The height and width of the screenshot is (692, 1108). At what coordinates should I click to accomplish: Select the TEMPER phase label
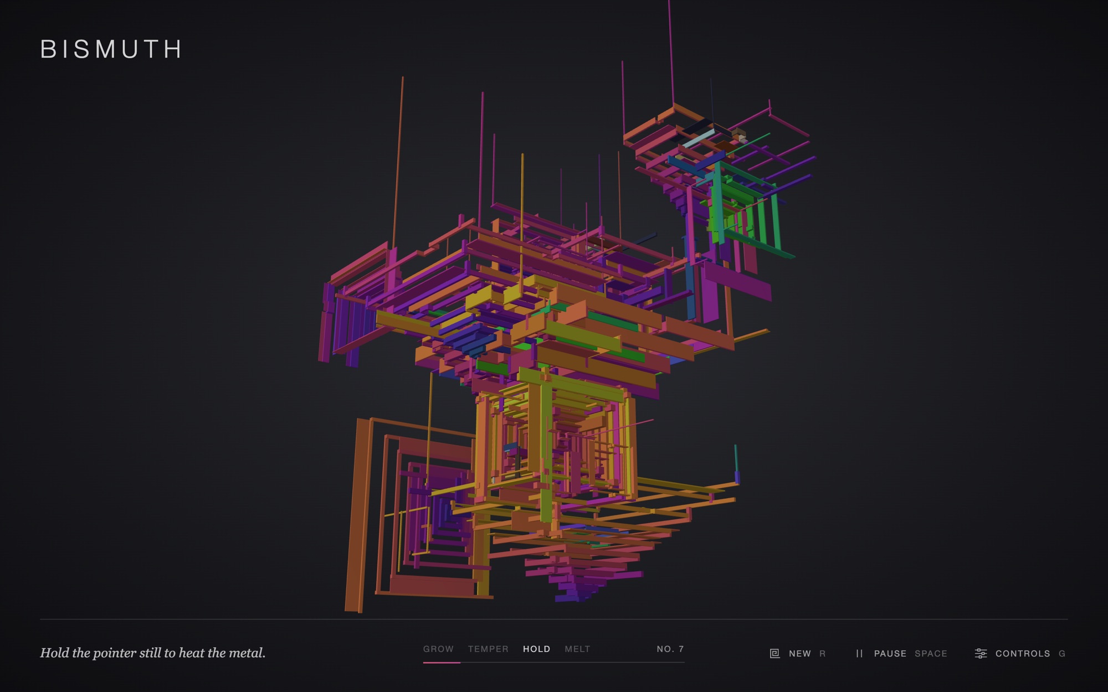click(x=488, y=649)
